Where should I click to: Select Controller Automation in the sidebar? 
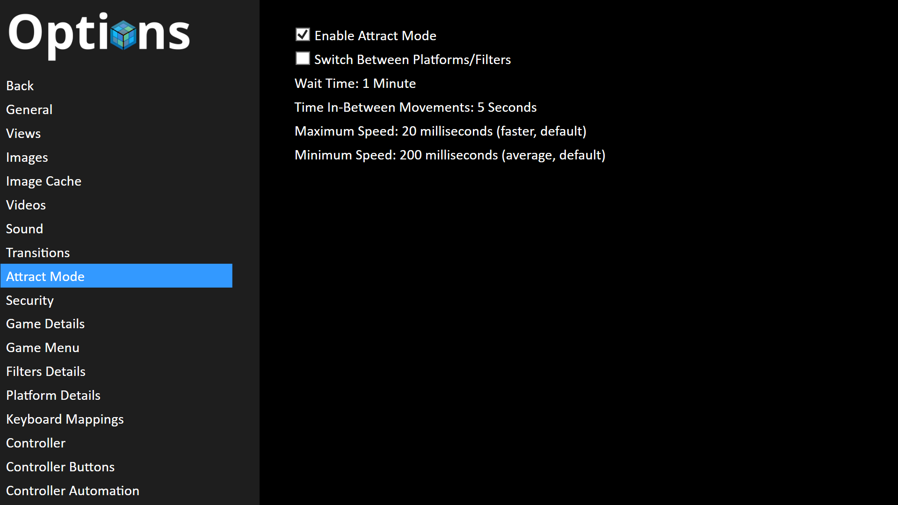72,491
